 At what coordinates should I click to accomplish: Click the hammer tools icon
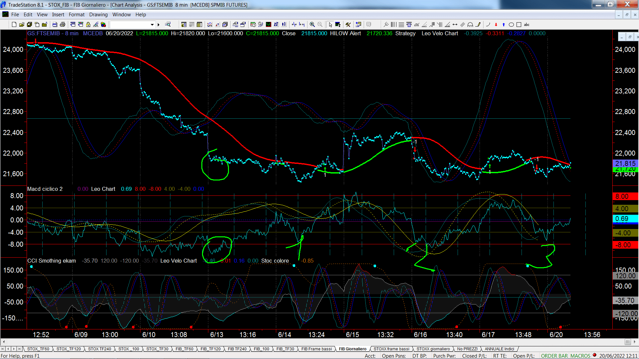(348, 25)
